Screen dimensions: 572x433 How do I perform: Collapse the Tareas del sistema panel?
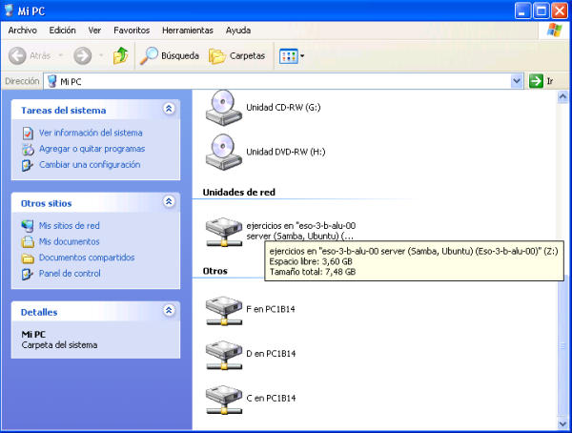(x=169, y=110)
